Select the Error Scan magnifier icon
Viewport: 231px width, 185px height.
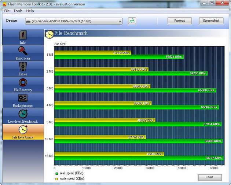click(23, 51)
